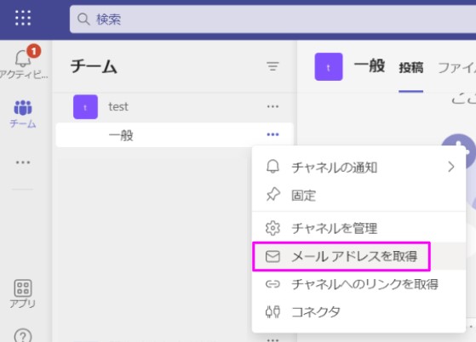The height and width of the screenshot is (342, 476).
Task: Open more options for test team
Action: (272, 106)
